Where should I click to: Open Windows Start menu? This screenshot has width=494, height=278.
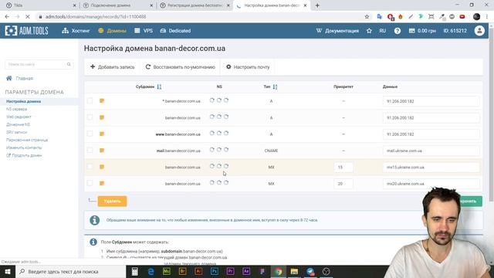click(x=8, y=271)
